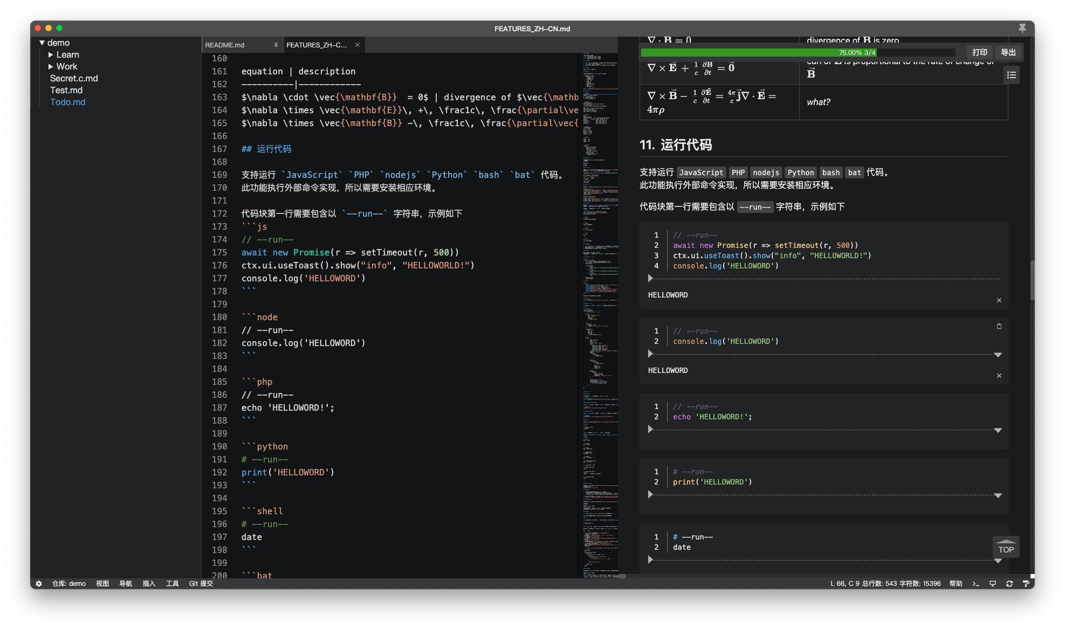Run the PHP echo 'HELLOWORD!' code block
The image size is (1065, 629).
pos(650,429)
